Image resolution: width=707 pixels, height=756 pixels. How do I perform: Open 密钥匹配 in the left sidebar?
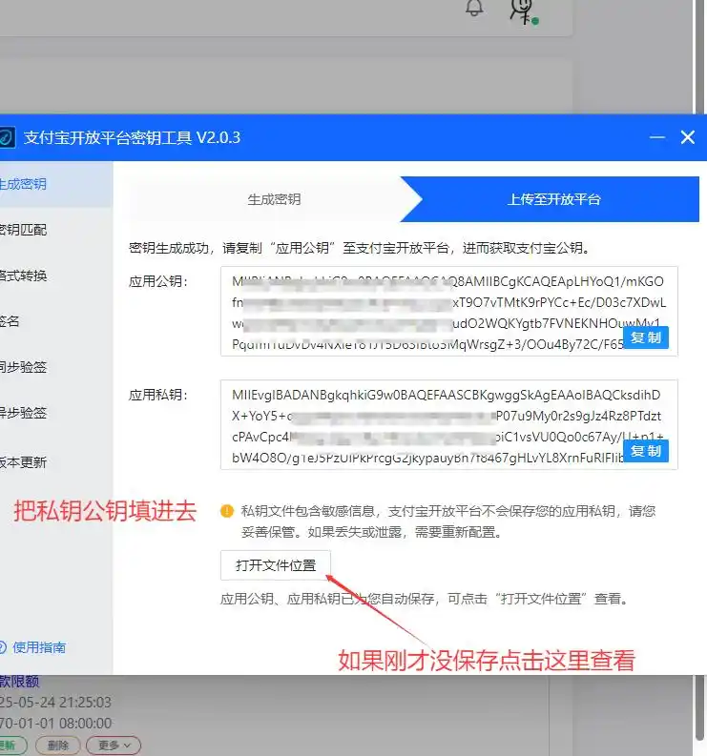(x=23, y=230)
